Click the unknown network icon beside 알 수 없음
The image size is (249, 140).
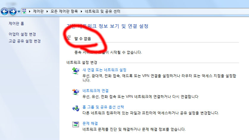(x=69, y=38)
